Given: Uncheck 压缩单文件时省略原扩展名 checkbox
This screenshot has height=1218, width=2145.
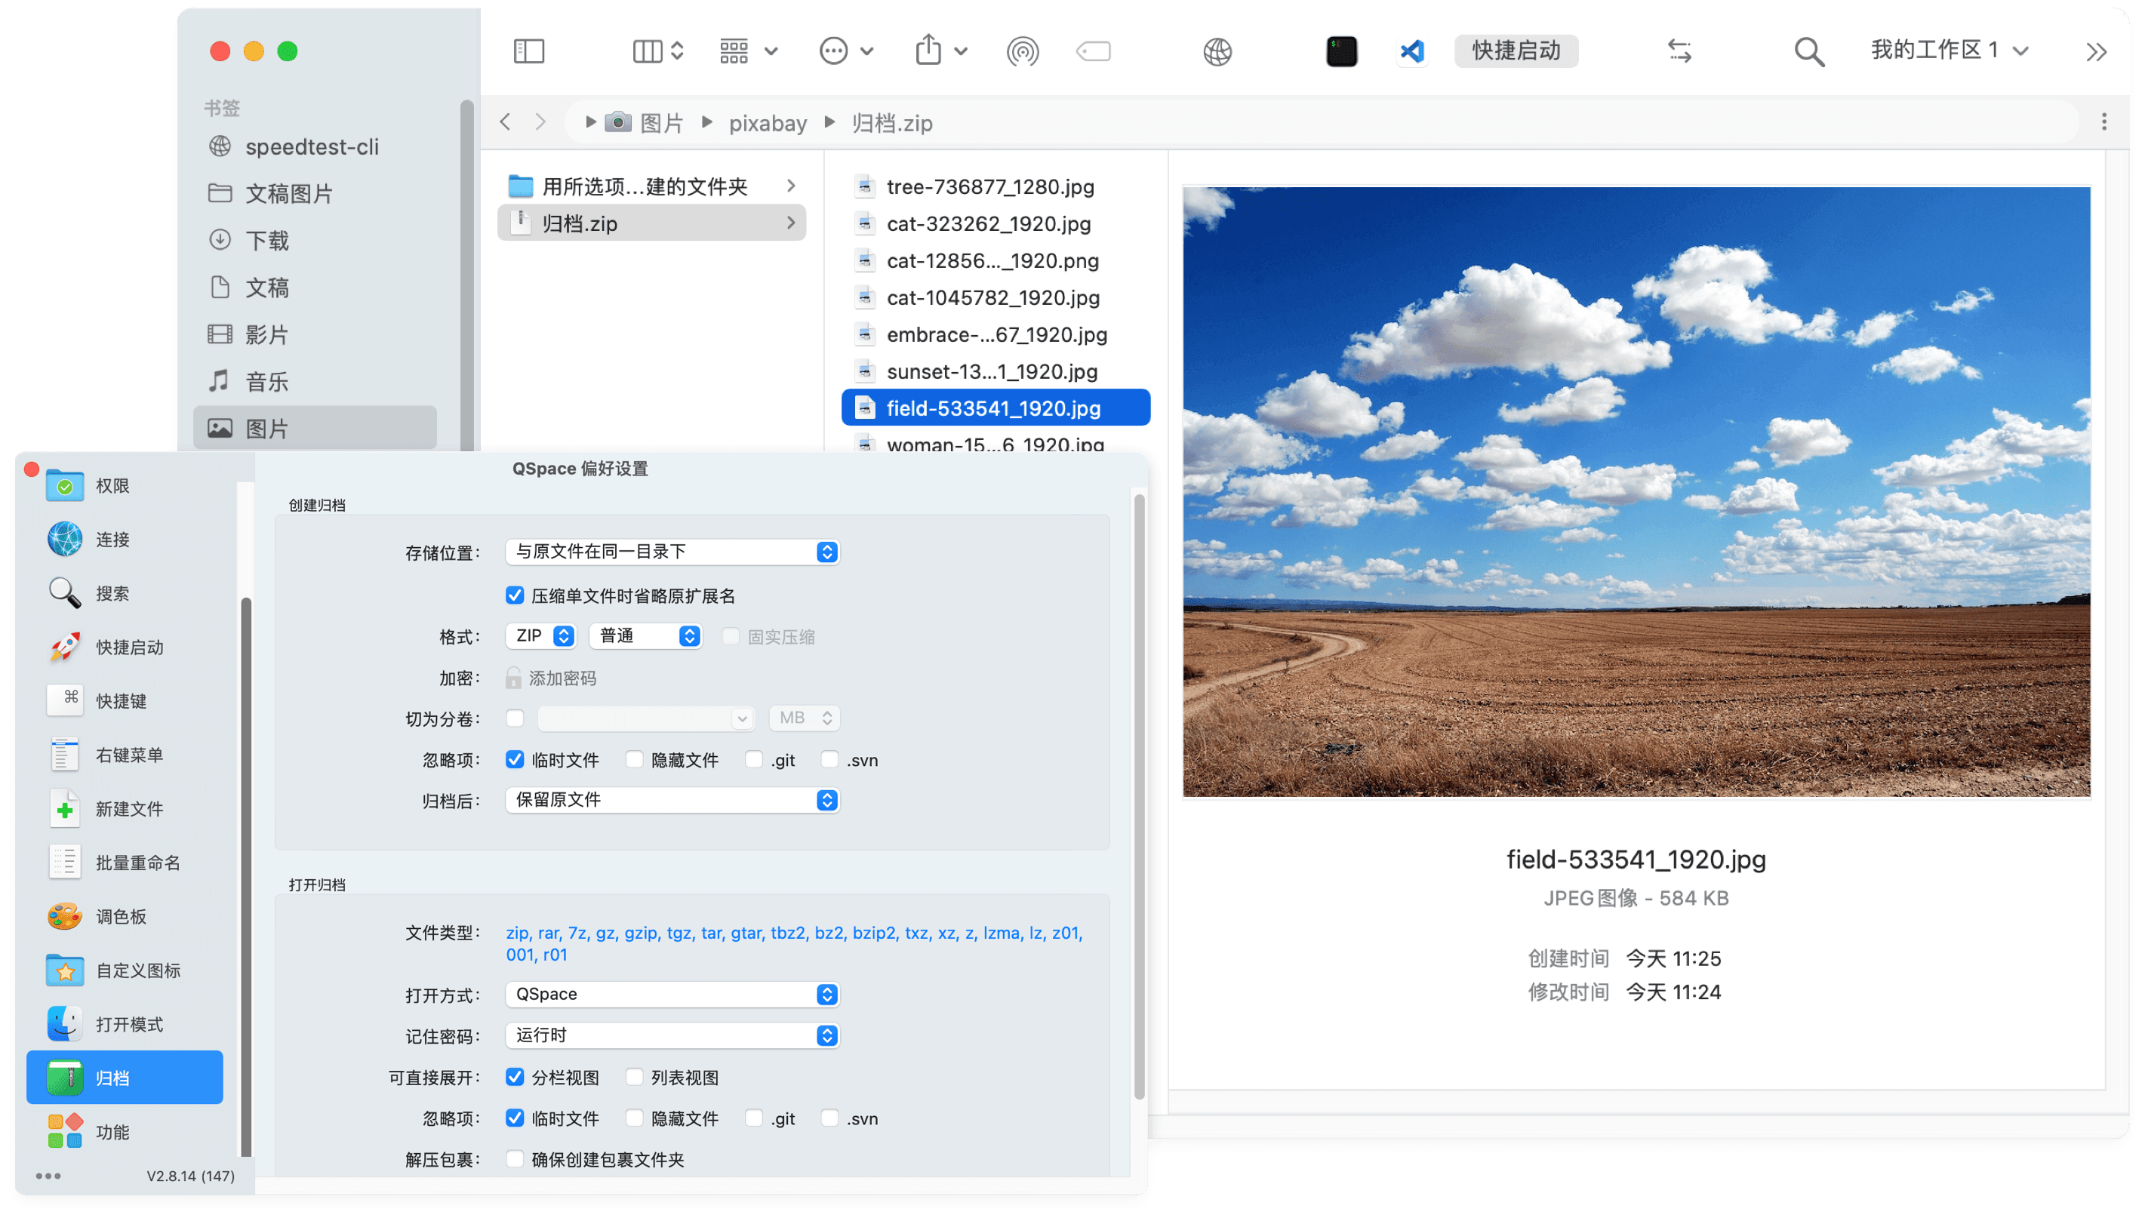Looking at the screenshot, I should pyautogui.click(x=515, y=595).
